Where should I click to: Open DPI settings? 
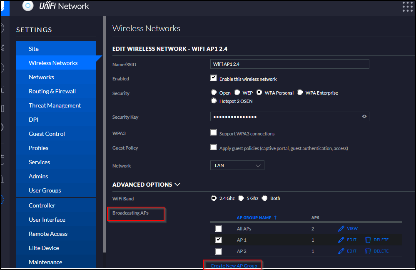coord(56,120)
